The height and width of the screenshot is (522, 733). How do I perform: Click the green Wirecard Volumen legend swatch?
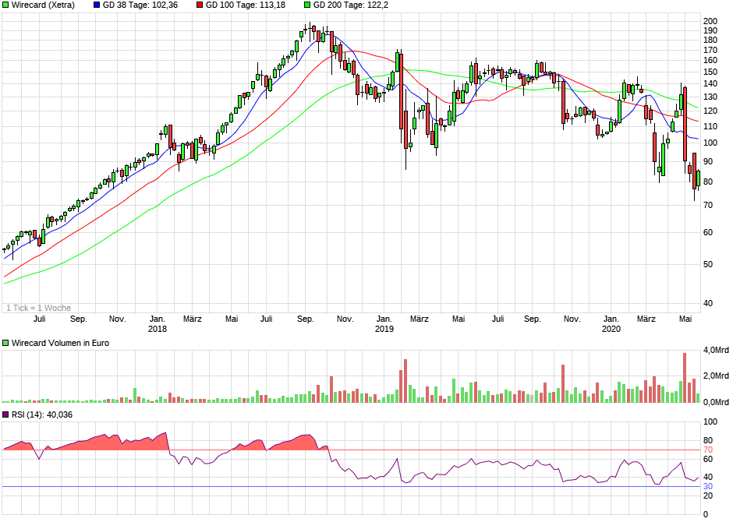tap(5, 343)
